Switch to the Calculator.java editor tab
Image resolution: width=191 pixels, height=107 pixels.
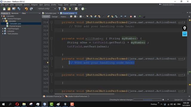point(50,13)
